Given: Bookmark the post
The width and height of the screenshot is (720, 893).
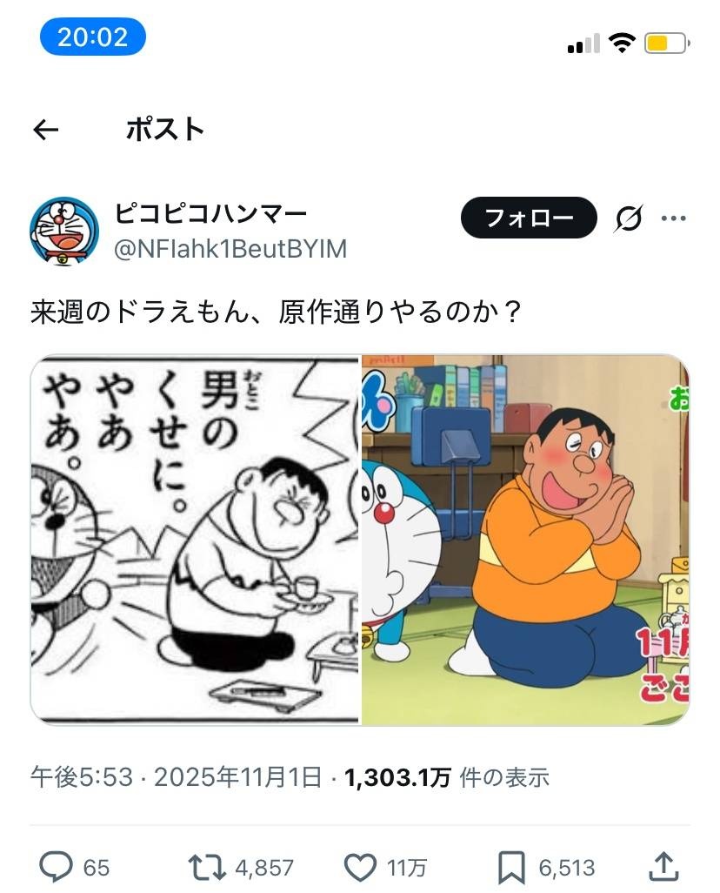Looking at the screenshot, I should (x=511, y=868).
